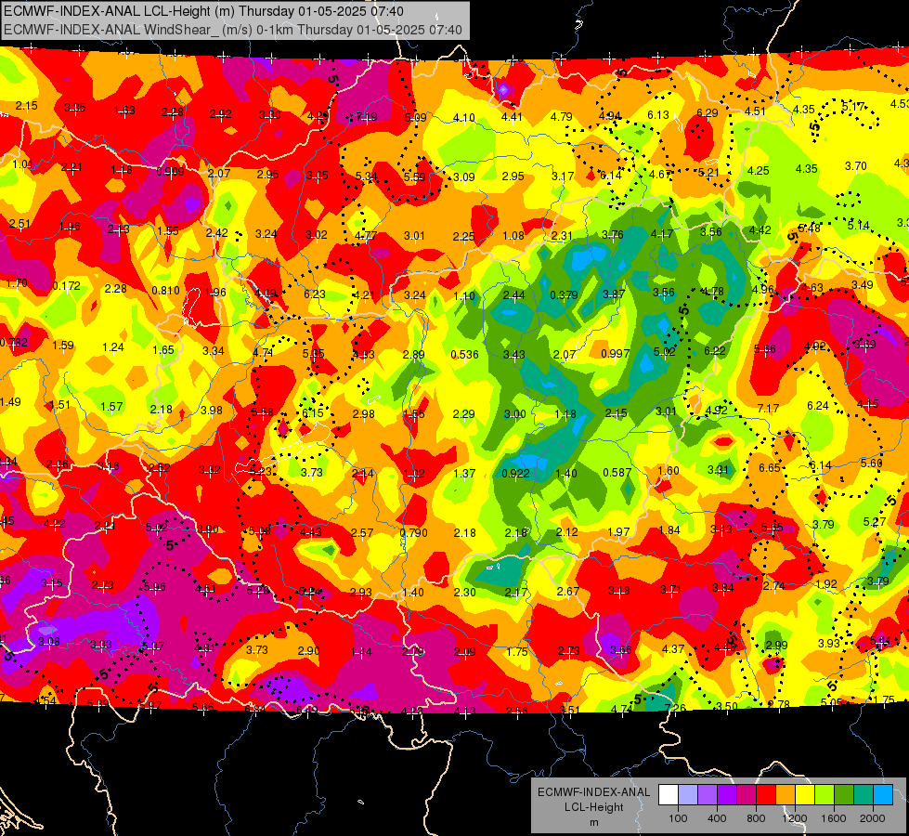The width and height of the screenshot is (909, 836).
Task: Click the wind shear value 0.172
Action: (67, 285)
